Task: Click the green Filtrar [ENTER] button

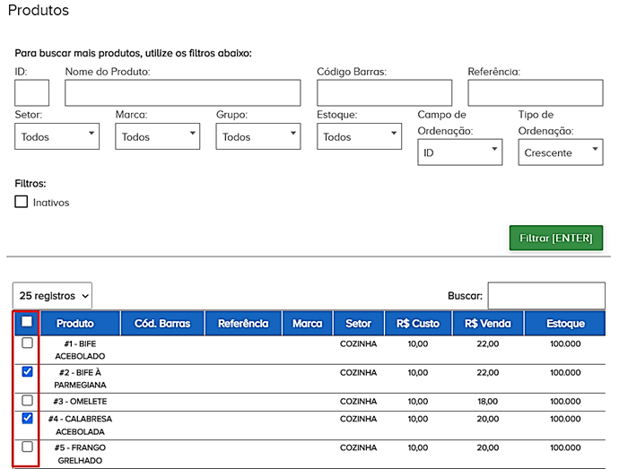Action: click(555, 239)
